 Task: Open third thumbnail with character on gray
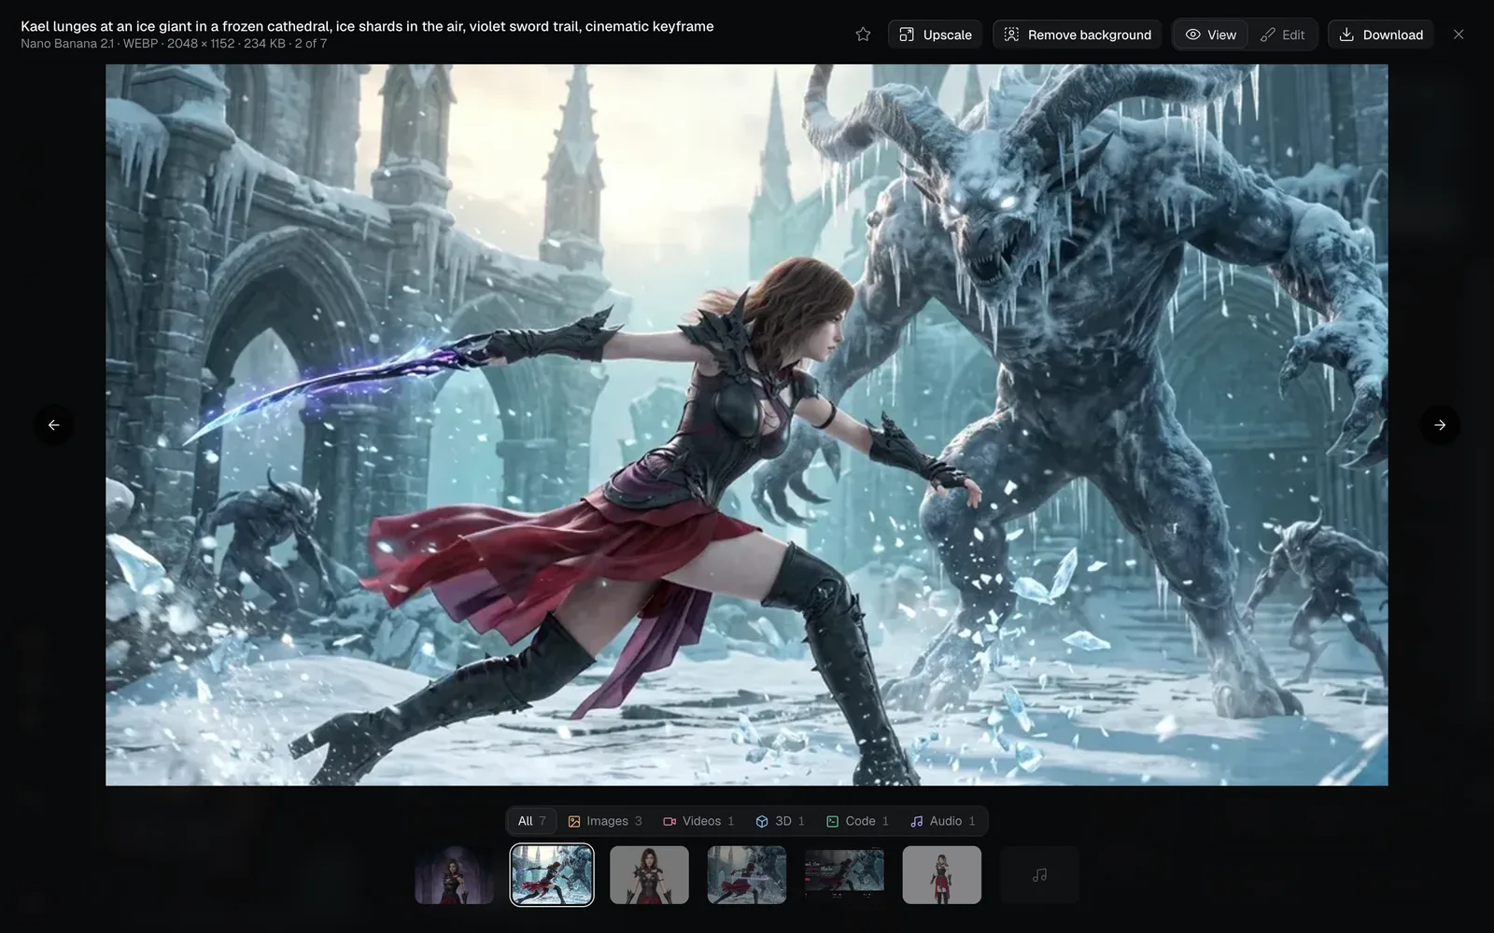point(649,875)
